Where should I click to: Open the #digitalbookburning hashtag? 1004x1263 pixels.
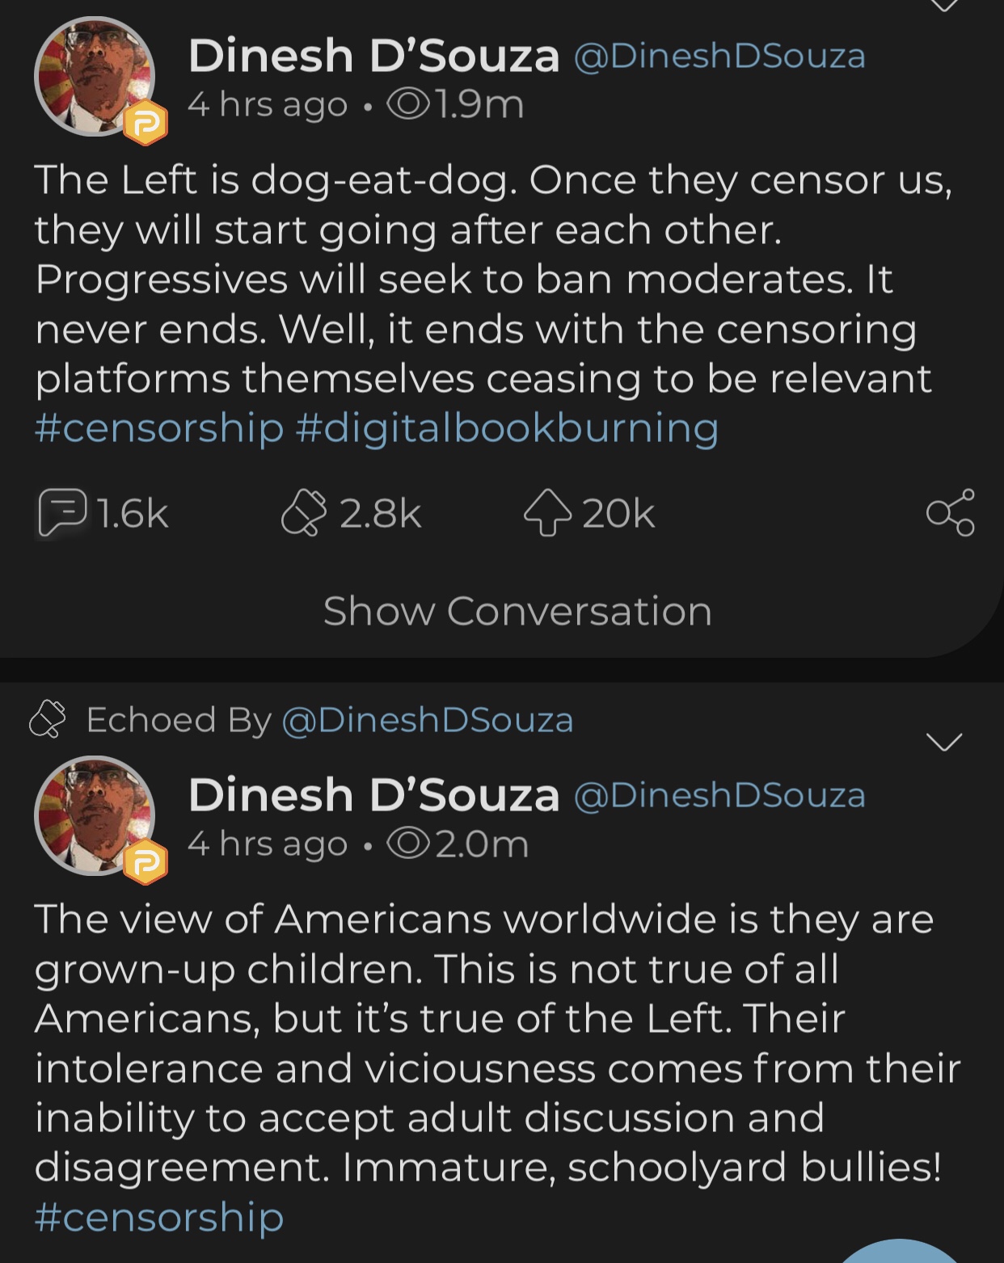coord(507,427)
